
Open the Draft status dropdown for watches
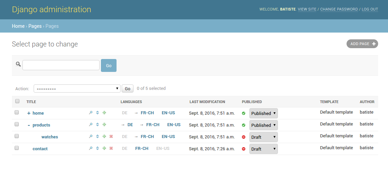click(264, 137)
